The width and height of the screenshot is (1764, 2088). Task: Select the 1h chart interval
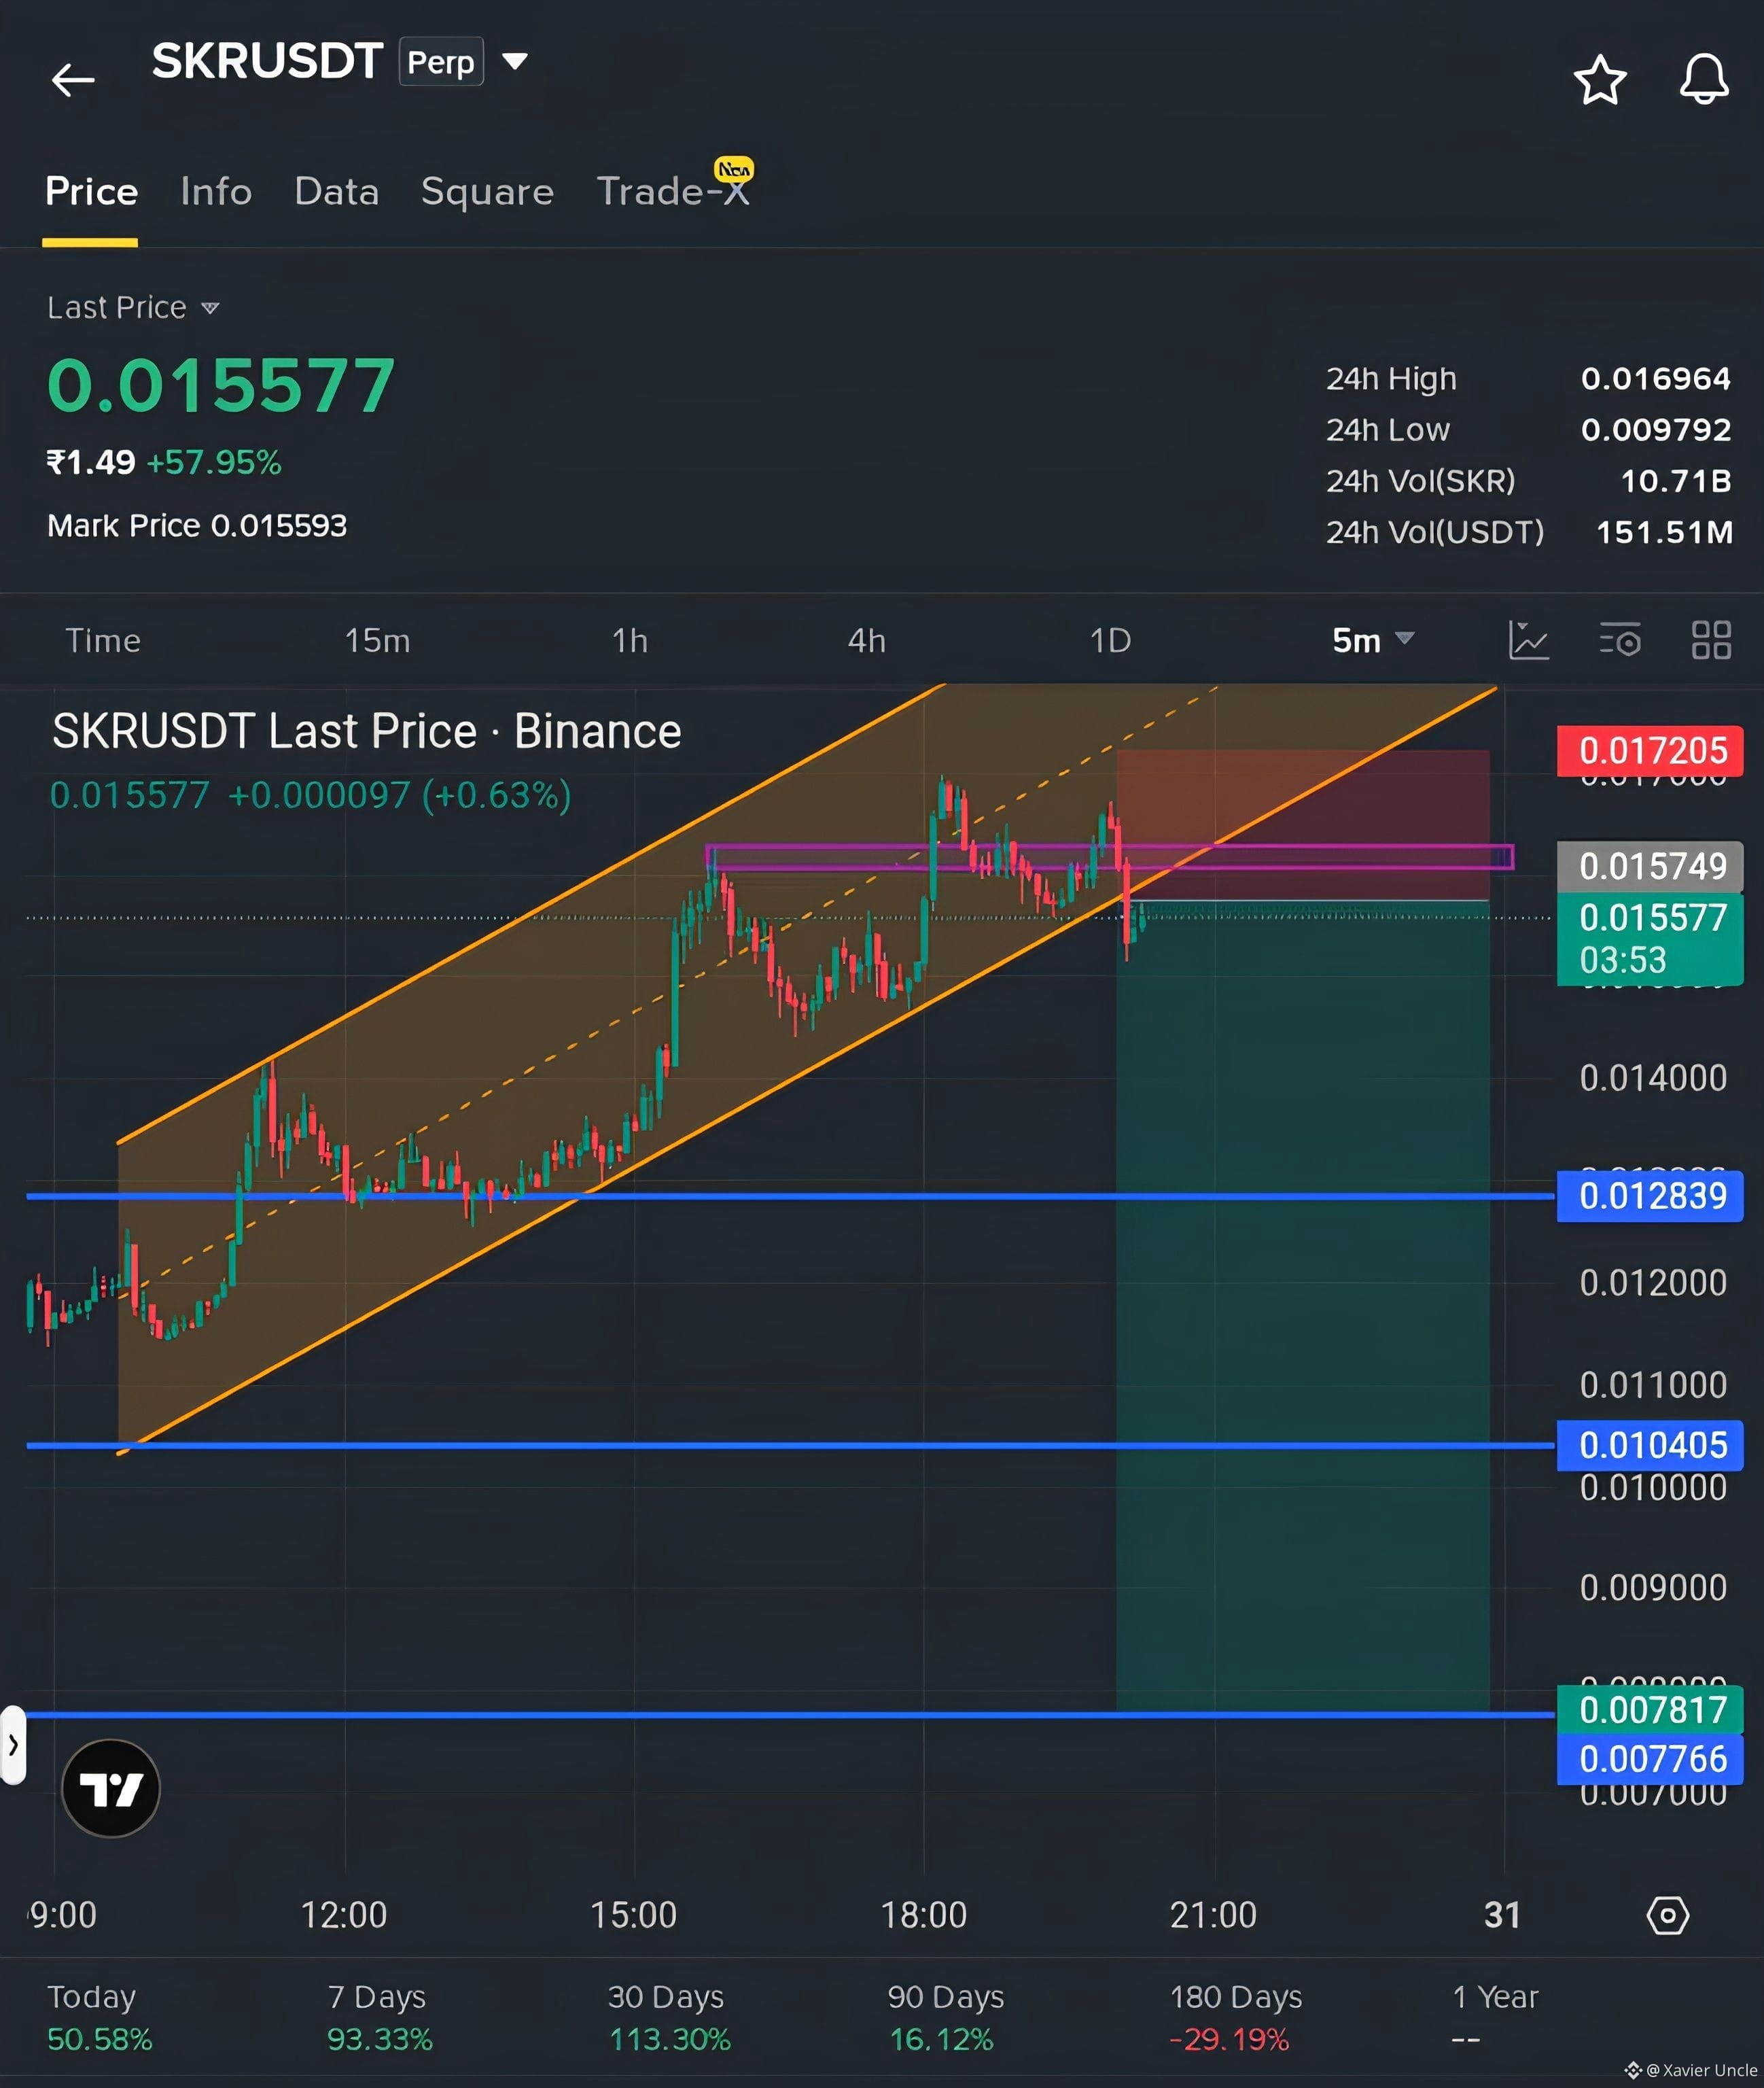630,640
